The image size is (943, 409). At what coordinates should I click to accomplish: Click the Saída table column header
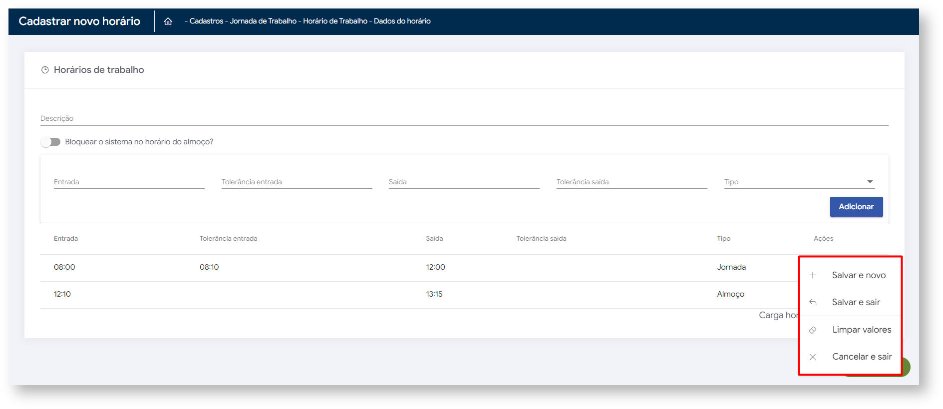click(x=434, y=239)
